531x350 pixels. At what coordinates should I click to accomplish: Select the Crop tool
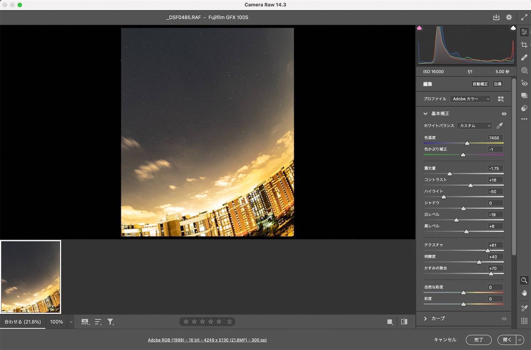click(524, 45)
